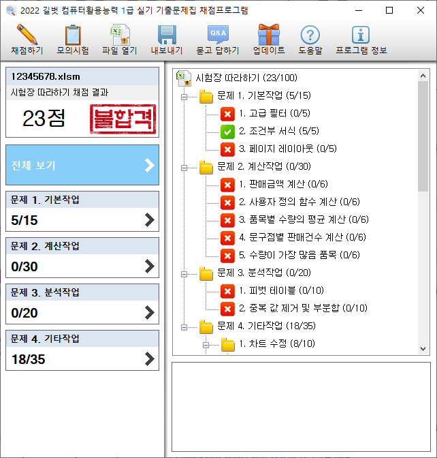Click the 파일 열기 toolbar icon
The image size is (437, 458).
[120, 35]
